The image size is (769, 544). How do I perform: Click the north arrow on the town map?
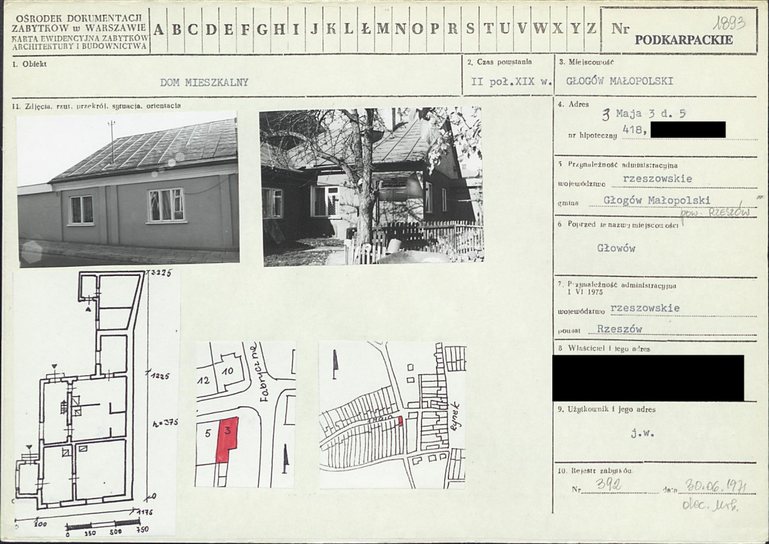[335, 364]
